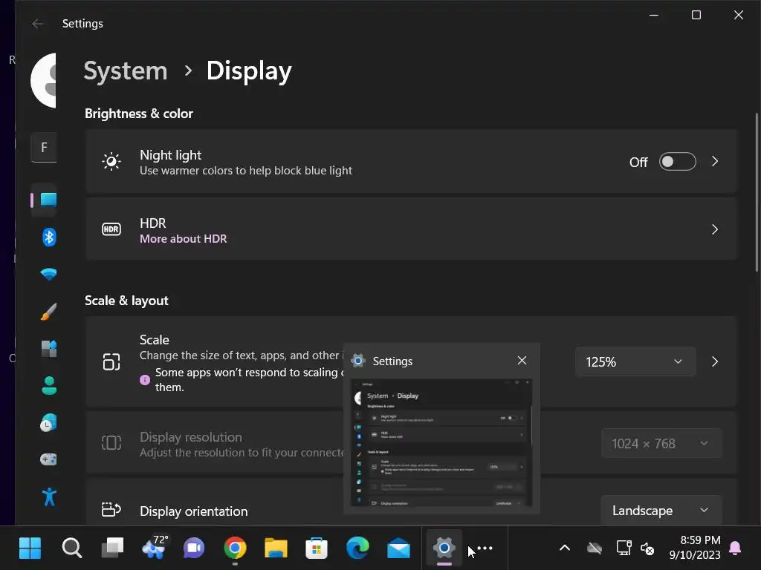The image size is (761, 570).
Task: Click the Settings gear taskbar icon
Action: 444,548
